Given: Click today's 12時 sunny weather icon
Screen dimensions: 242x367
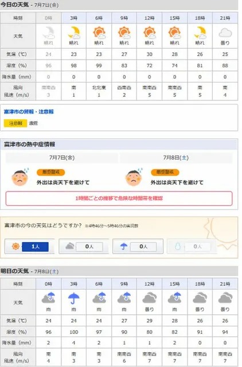Looking at the screenshot, I should (x=150, y=33).
